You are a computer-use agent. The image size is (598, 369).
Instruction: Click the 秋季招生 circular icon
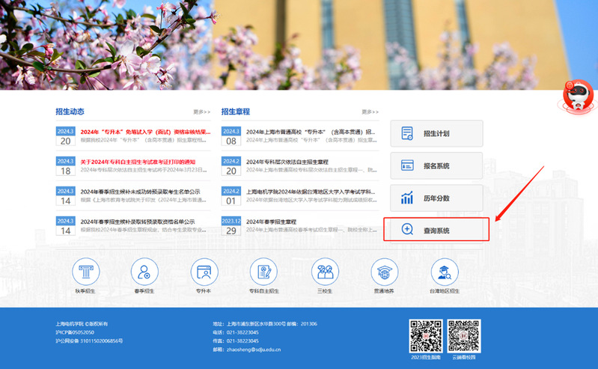coord(85,271)
